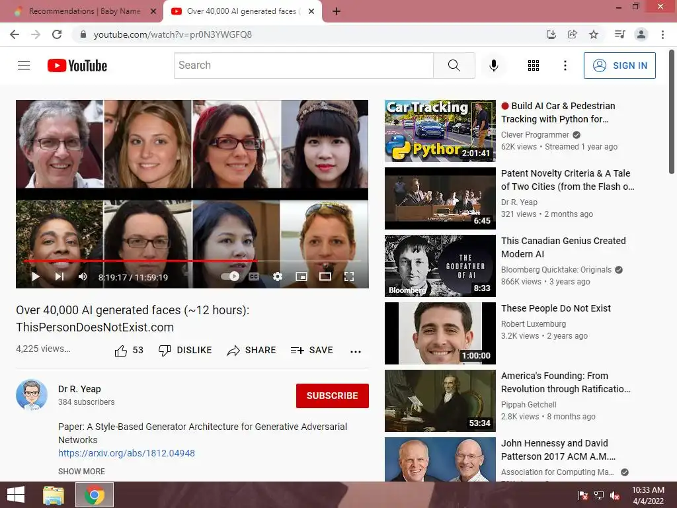The height and width of the screenshot is (508, 677).
Task: Open a new browser tab
Action: click(337, 12)
